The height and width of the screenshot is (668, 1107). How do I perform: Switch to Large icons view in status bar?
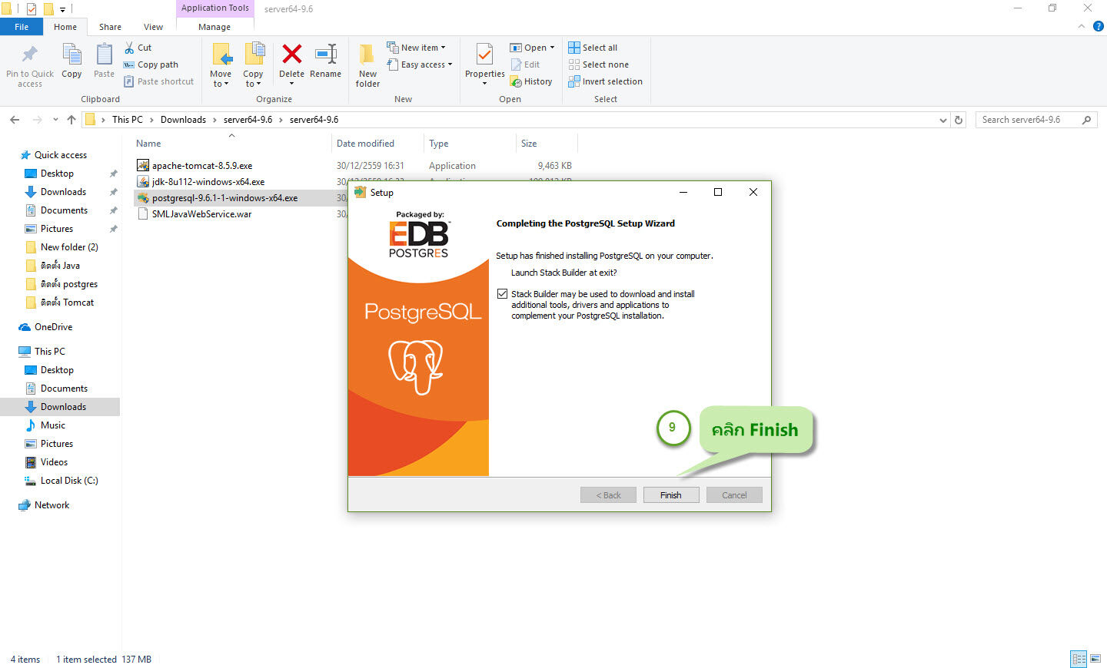click(x=1095, y=659)
